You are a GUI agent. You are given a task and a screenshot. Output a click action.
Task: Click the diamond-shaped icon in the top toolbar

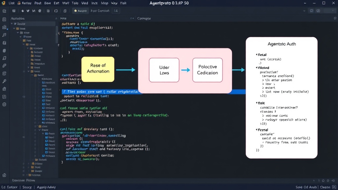pos(23,11)
